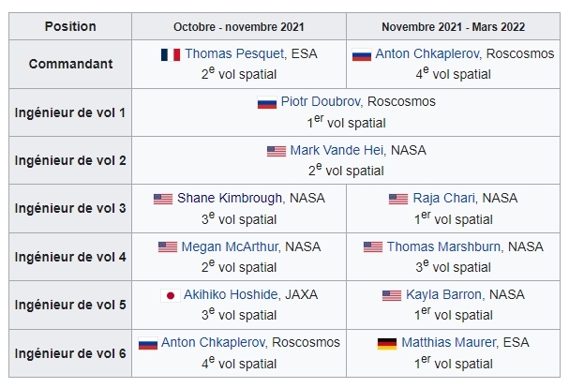Open the Piotr Doubrov article link
Screen dimensions: 569x388
[x=321, y=101]
